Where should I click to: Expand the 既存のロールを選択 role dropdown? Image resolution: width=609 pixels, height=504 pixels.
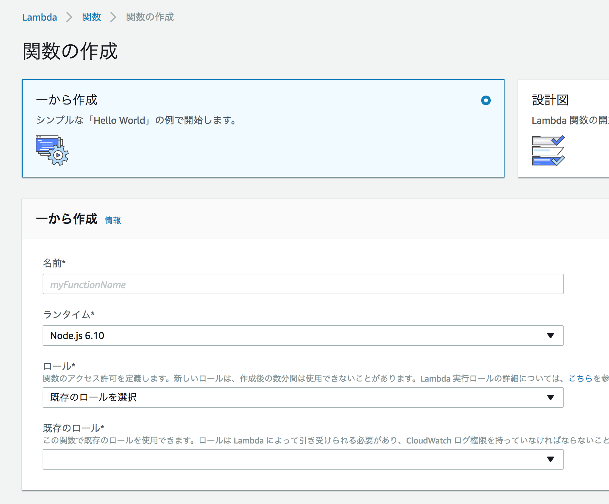pyautogui.click(x=303, y=397)
